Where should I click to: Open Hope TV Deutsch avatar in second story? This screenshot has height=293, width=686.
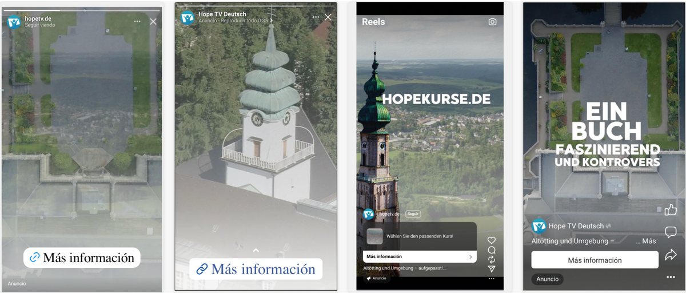coord(188,18)
